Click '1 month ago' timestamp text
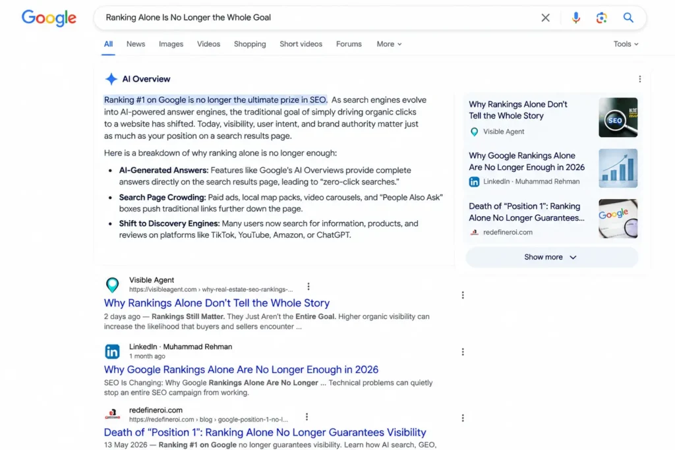Viewport: 675px width, 450px height. coord(147,356)
